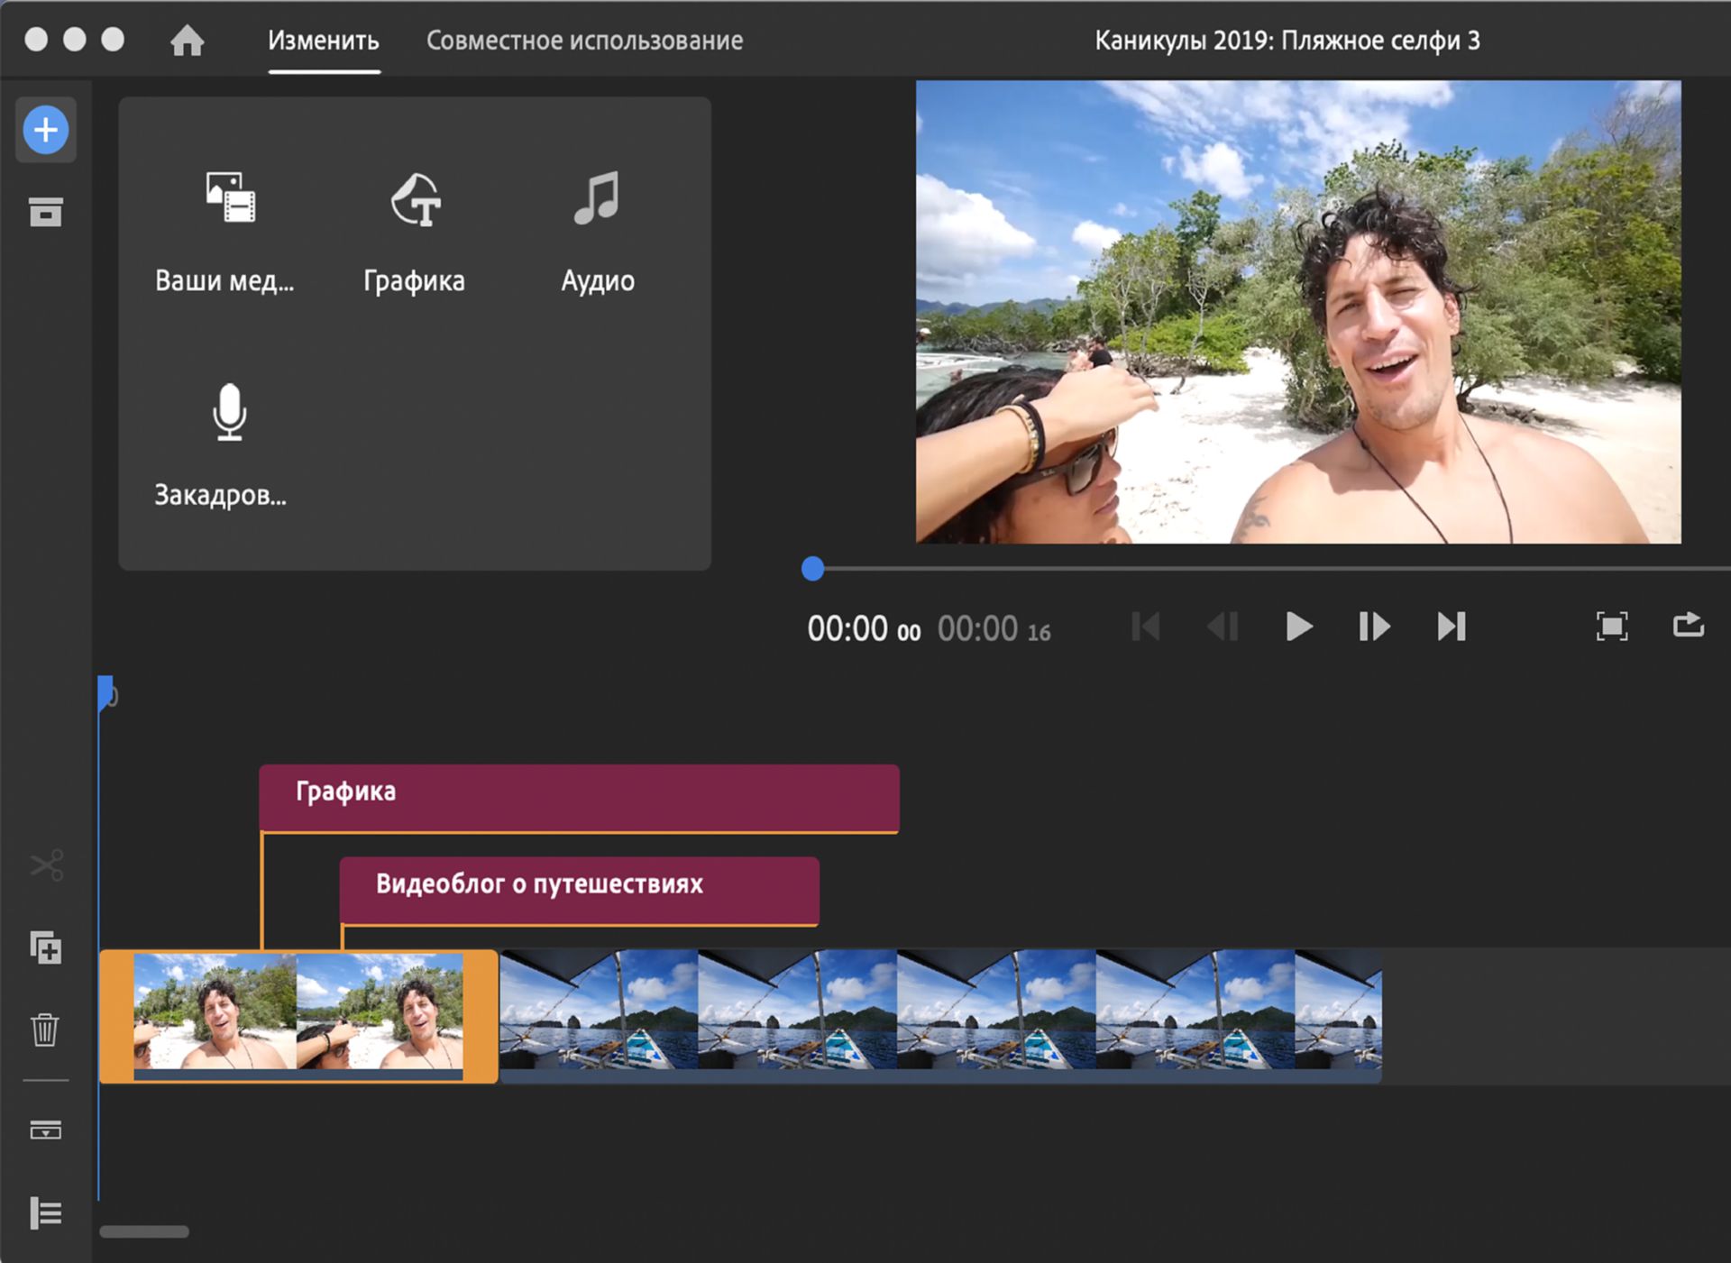Toggle track controls expand icon in sidebar
1731x1263 pixels.
[x=45, y=1130]
